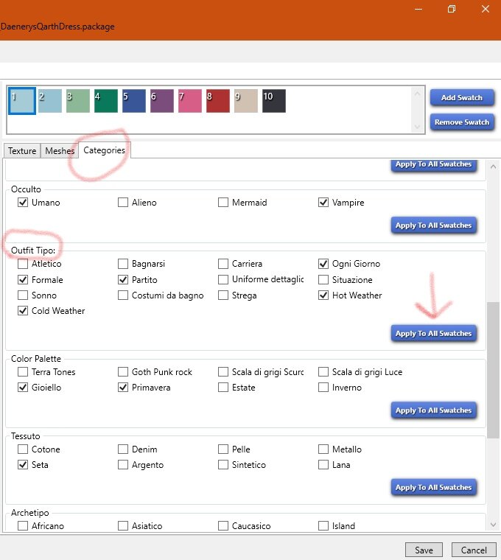Check the Metallo option
The height and width of the screenshot is (560, 501).
pyautogui.click(x=323, y=449)
